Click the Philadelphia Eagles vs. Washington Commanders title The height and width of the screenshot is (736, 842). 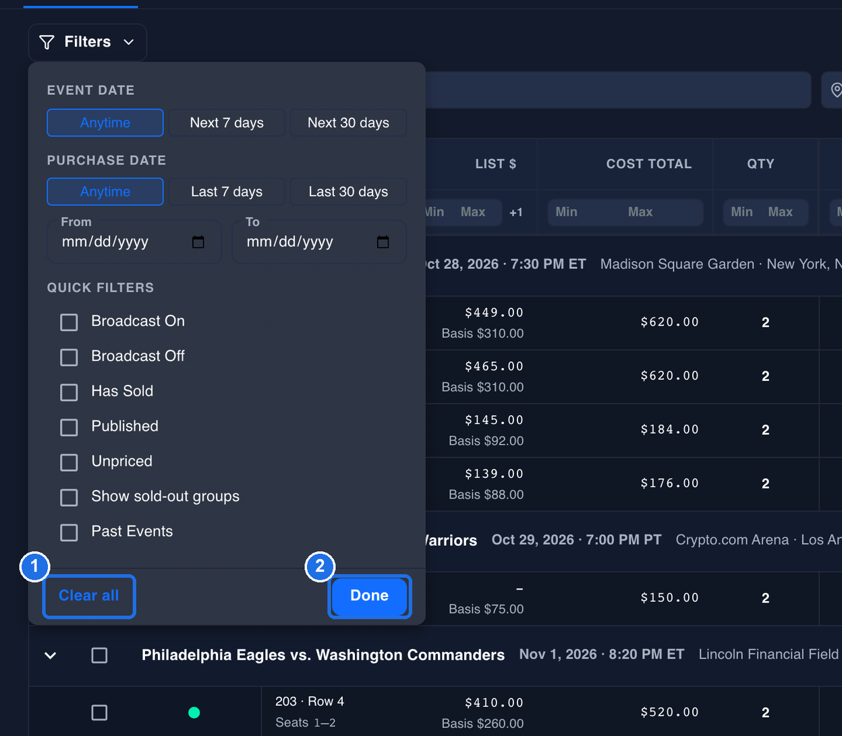pyautogui.click(x=323, y=655)
